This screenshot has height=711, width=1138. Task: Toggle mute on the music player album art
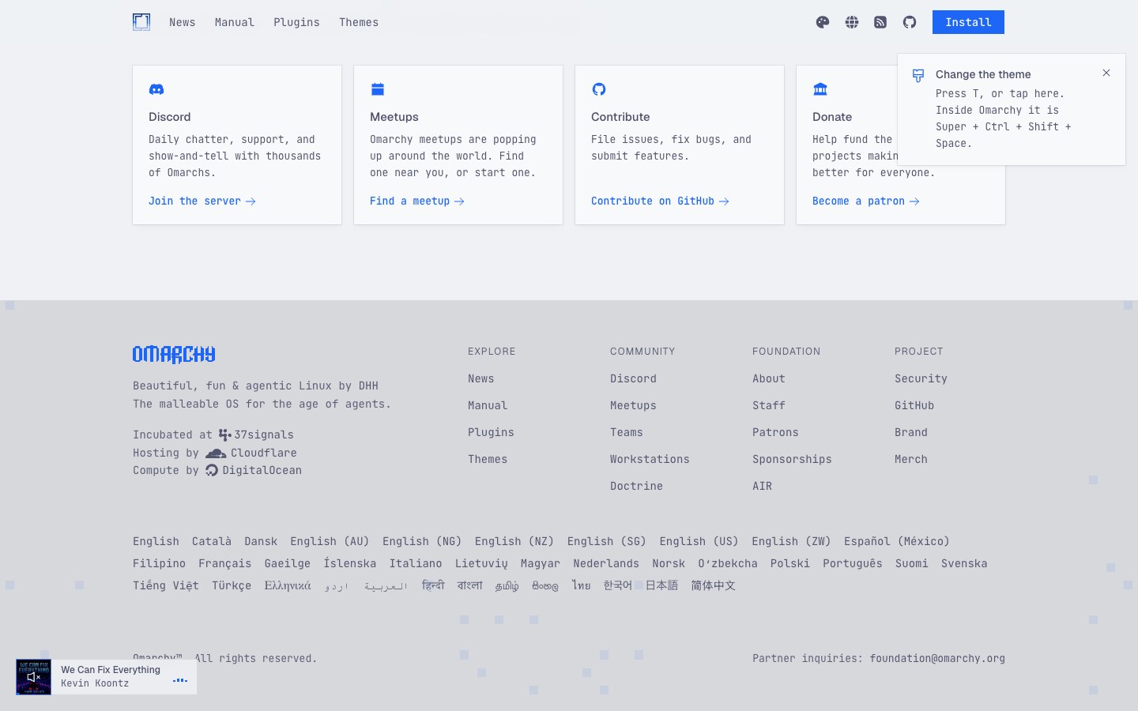point(33,677)
